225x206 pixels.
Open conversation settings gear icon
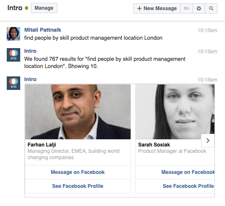(x=199, y=8)
